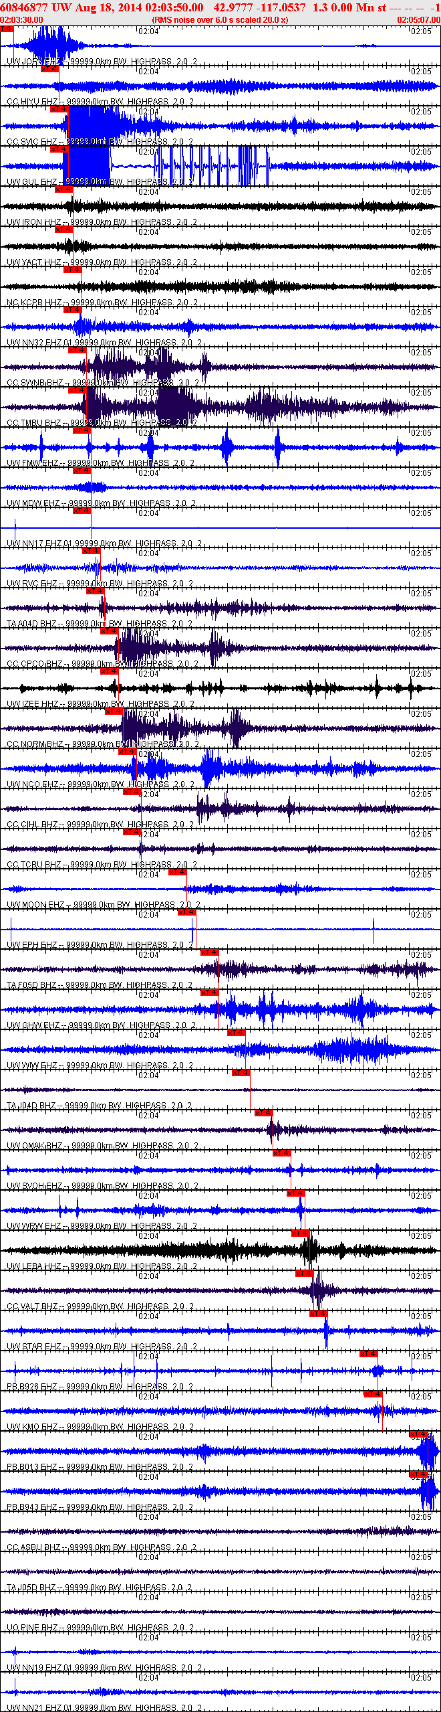Select the red pick flag on TA F05D trace

click(x=209, y=952)
